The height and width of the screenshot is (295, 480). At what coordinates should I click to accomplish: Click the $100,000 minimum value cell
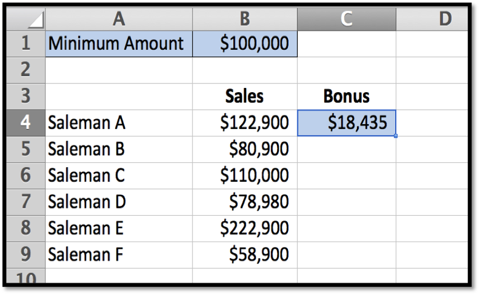(244, 44)
